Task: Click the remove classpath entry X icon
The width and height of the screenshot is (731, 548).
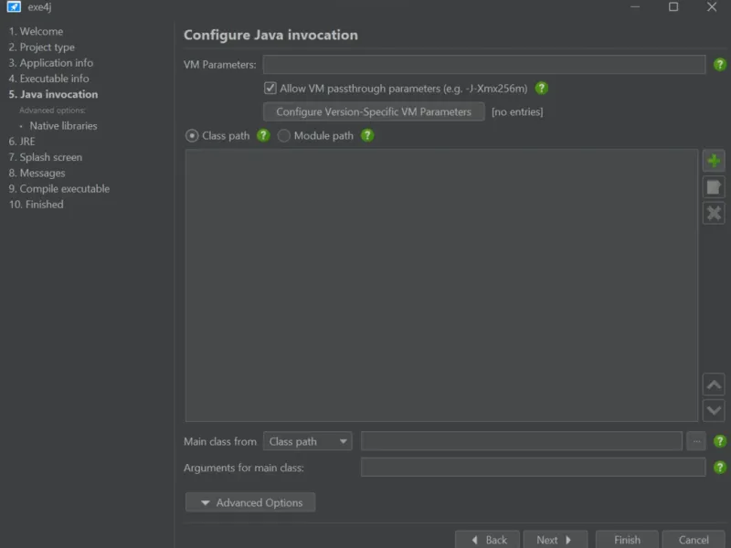Action: tap(714, 214)
